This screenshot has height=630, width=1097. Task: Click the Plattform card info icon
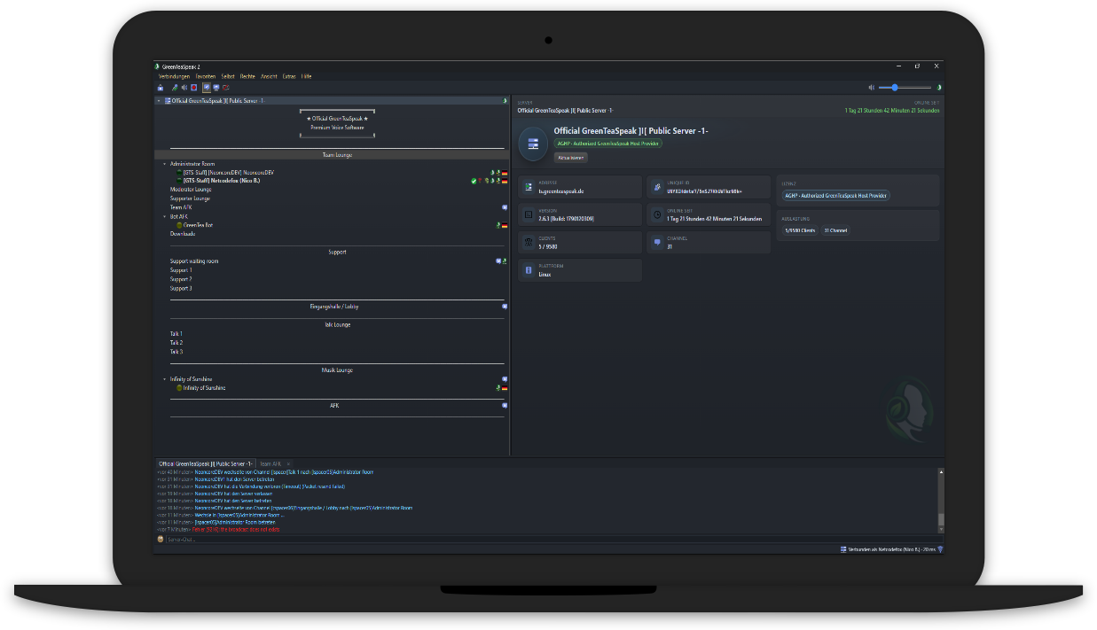[x=529, y=270]
